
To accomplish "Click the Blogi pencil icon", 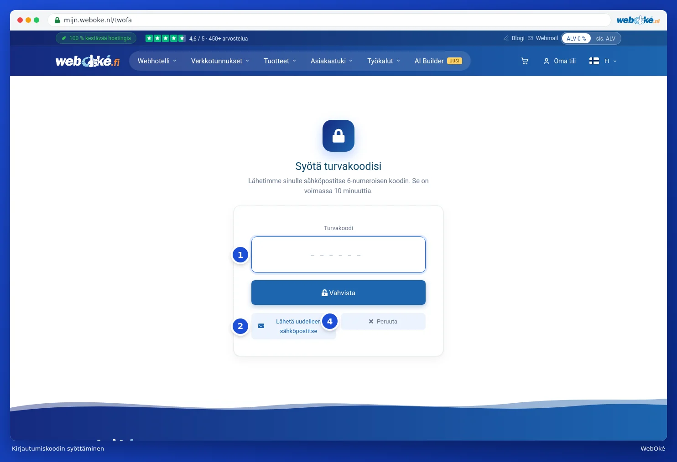I will point(506,38).
